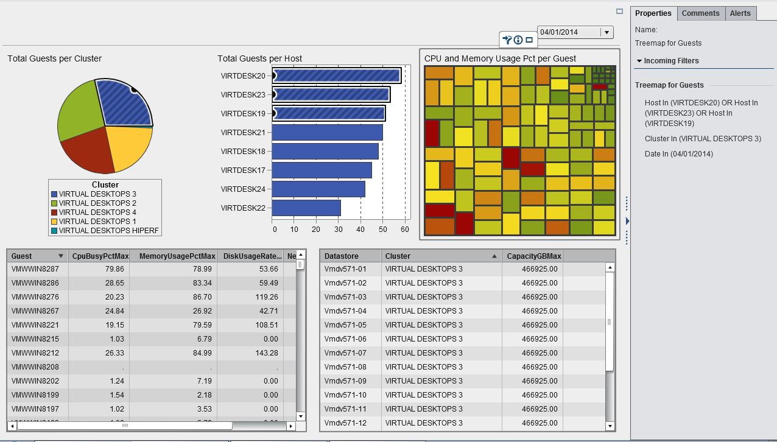Switch to the Comments tab
Viewport: 777px width, 442px height.
click(700, 13)
